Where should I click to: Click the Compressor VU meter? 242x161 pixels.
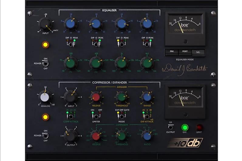coord(185,102)
